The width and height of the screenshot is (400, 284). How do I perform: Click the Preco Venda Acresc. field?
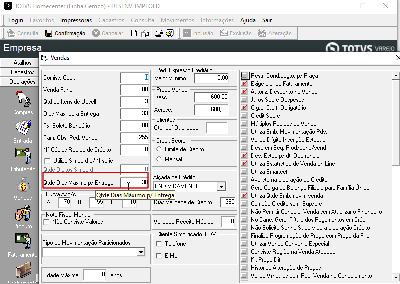point(211,110)
